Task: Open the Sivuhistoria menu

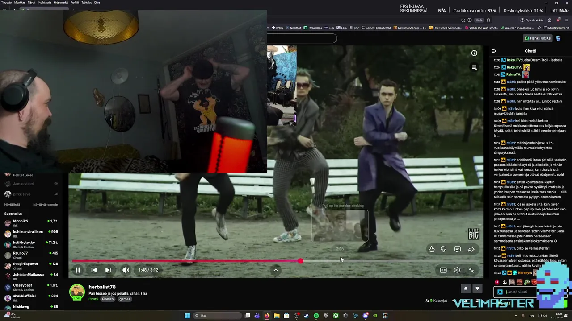Action: tap(44, 2)
